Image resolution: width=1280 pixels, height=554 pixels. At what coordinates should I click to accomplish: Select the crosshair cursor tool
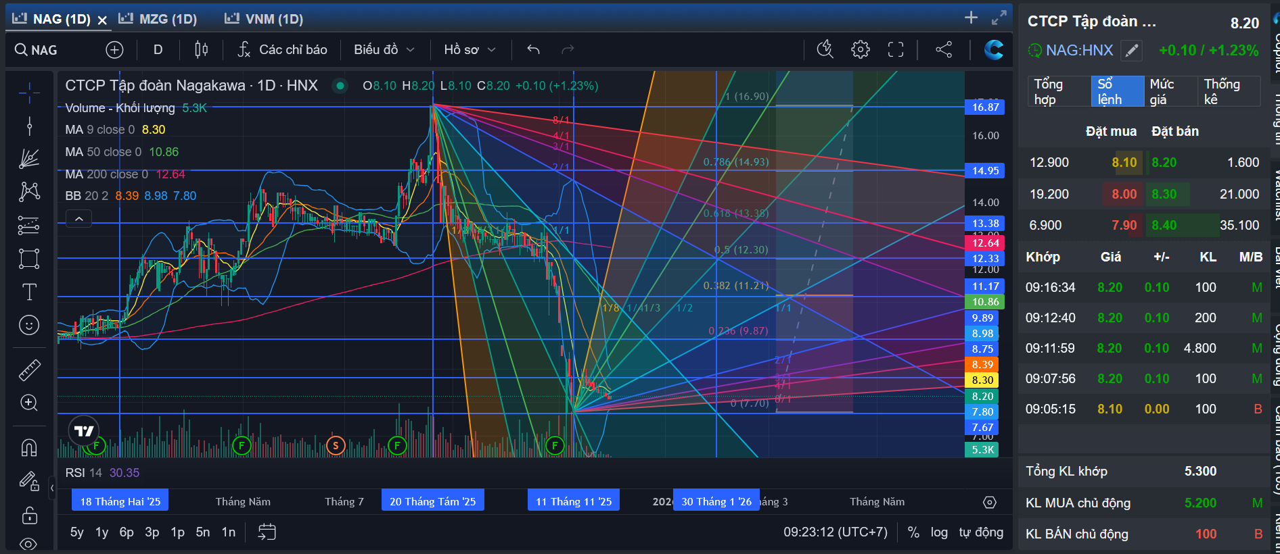[x=29, y=93]
